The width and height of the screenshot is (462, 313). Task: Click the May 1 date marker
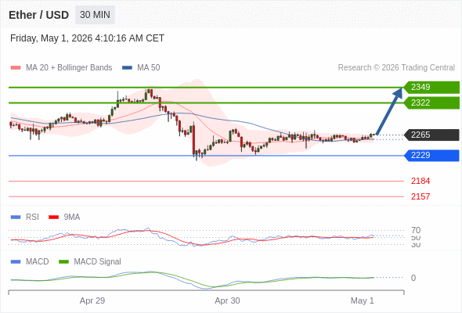362,300
